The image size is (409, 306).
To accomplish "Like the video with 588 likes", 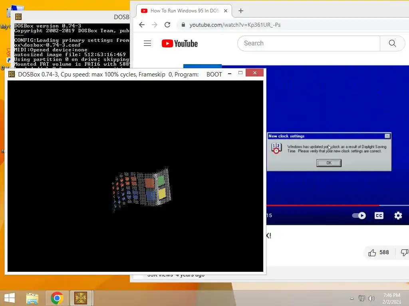I will coord(379,252).
